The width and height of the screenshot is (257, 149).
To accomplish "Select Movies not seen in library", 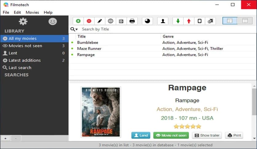I will click(34, 46).
